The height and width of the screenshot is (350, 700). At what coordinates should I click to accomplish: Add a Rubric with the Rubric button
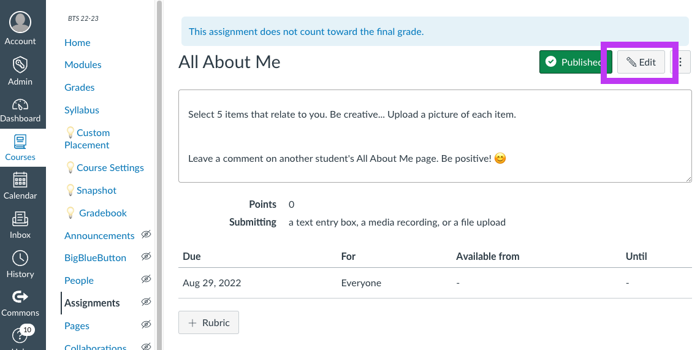click(x=208, y=322)
